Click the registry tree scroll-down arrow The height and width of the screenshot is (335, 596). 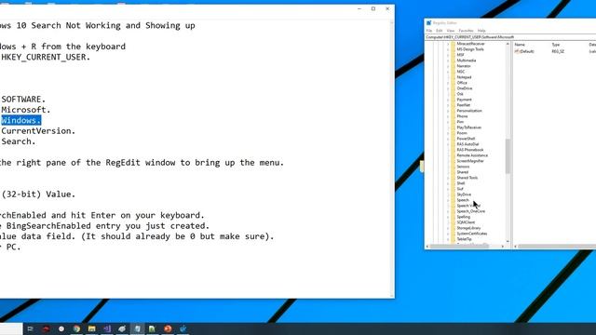(508, 241)
